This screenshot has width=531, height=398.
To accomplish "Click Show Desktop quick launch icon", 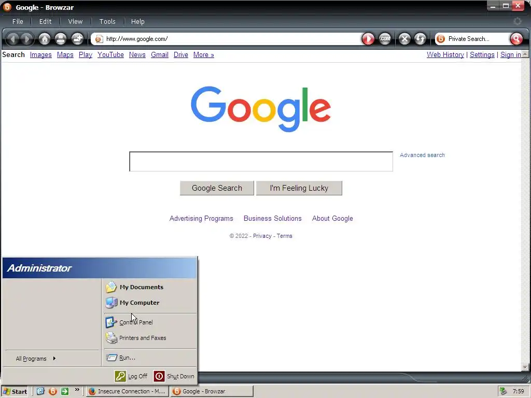I will pos(40,391).
